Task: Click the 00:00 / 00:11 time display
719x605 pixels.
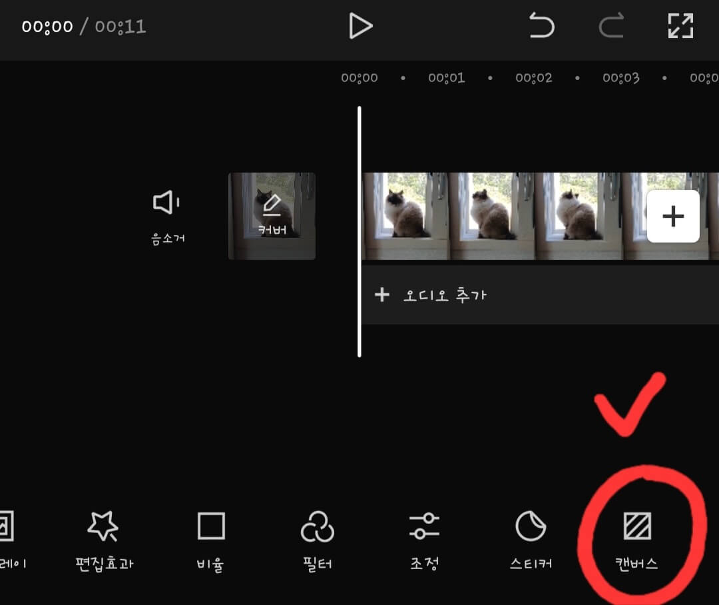Action: [x=84, y=26]
